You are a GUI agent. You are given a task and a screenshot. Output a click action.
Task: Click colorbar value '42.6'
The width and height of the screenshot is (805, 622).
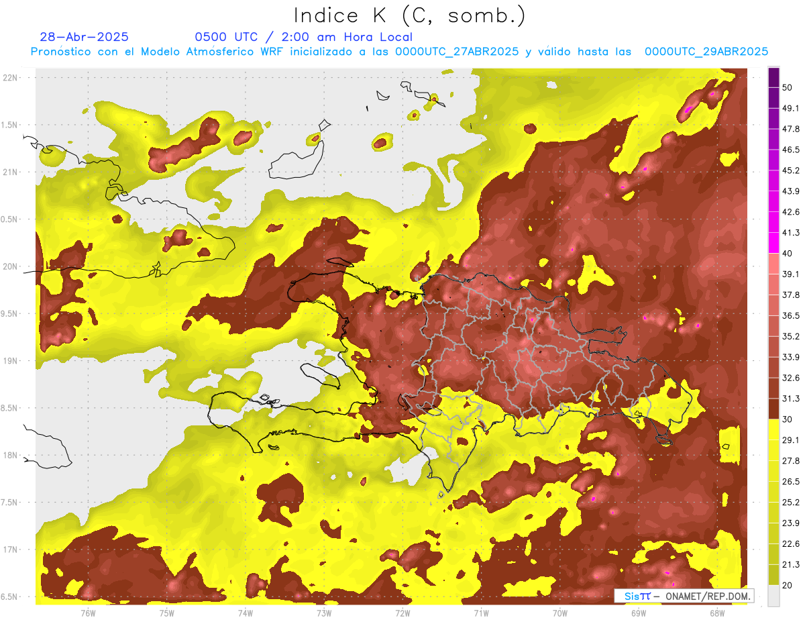(791, 212)
